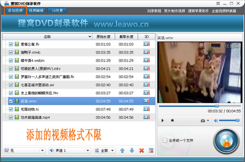Uncheck the 功夫熊猫高清.mp4 checkbox
245x162 pixels.
(11, 117)
